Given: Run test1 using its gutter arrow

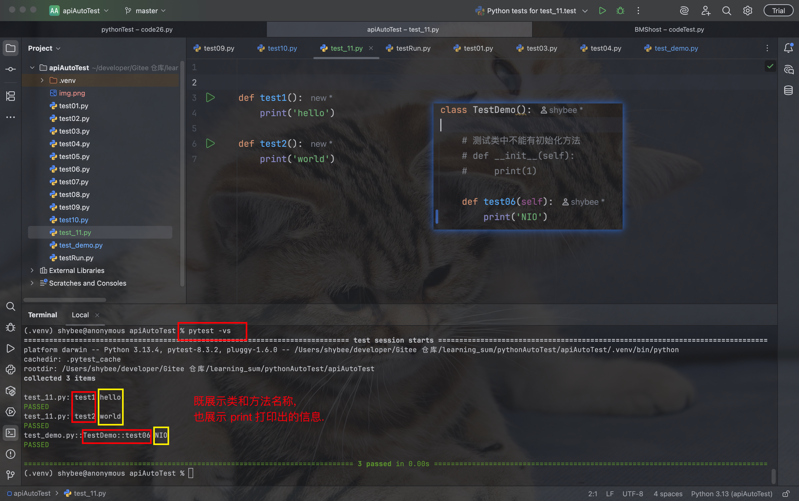Looking at the screenshot, I should tap(210, 98).
